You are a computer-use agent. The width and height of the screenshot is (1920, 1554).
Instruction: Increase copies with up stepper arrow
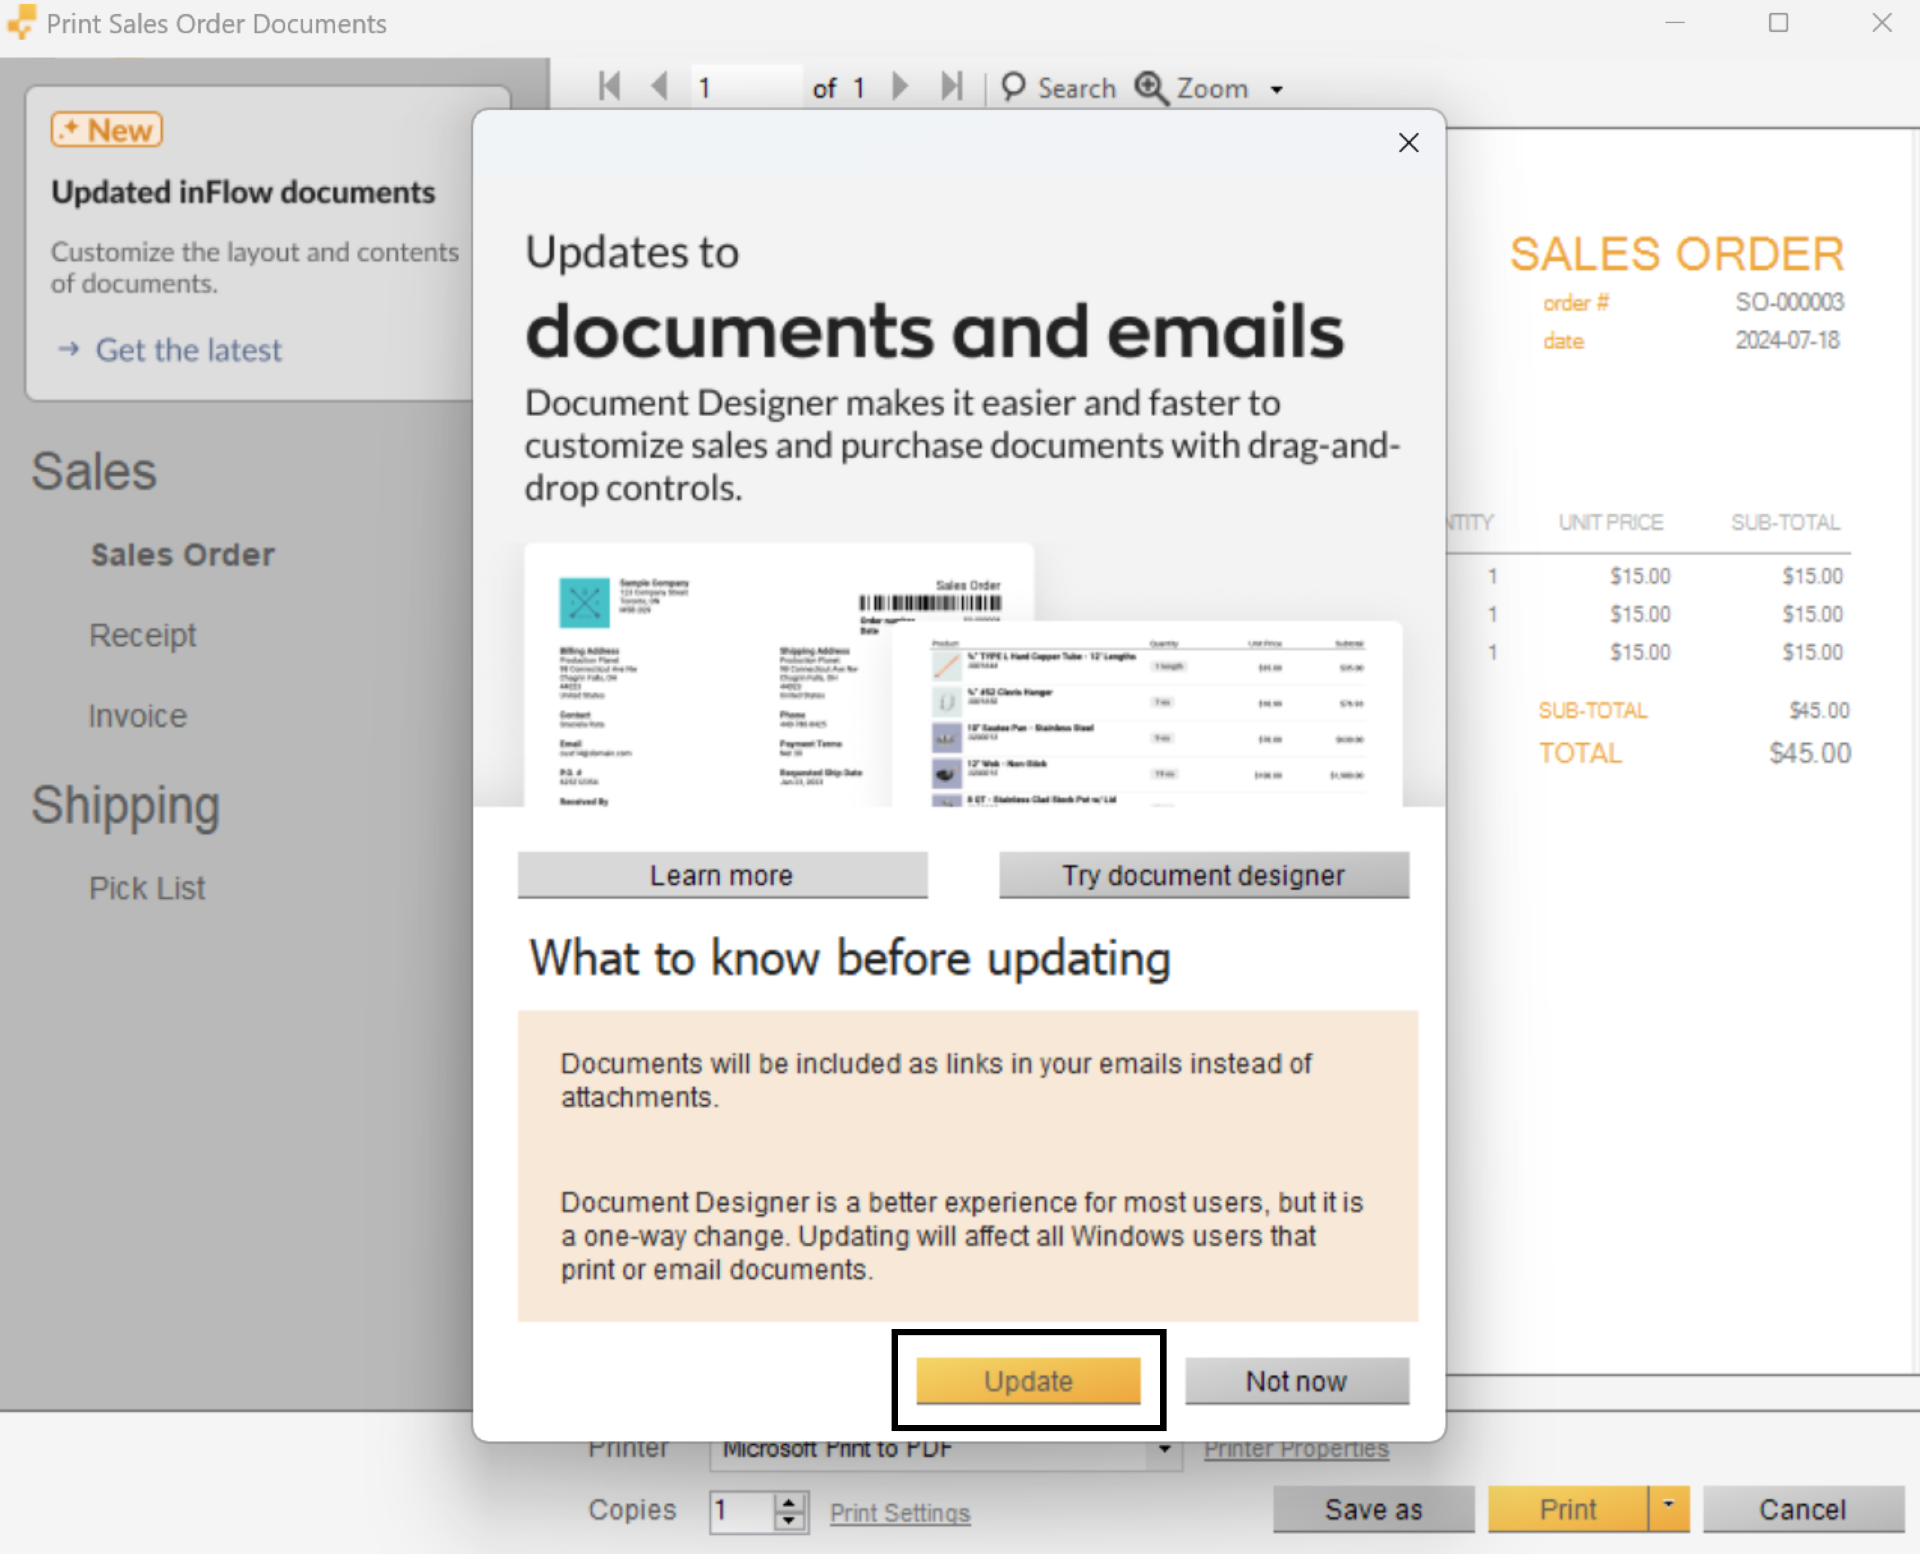[x=789, y=1503]
